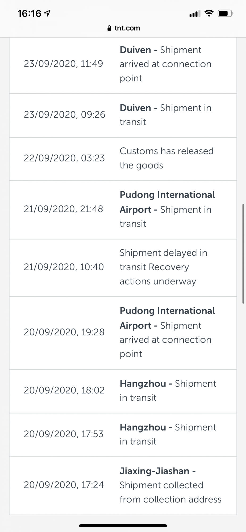Image resolution: width=246 pixels, height=532 pixels.
Task: Select Pudong Airport Shipment in transit entry
Action: pyautogui.click(x=123, y=210)
